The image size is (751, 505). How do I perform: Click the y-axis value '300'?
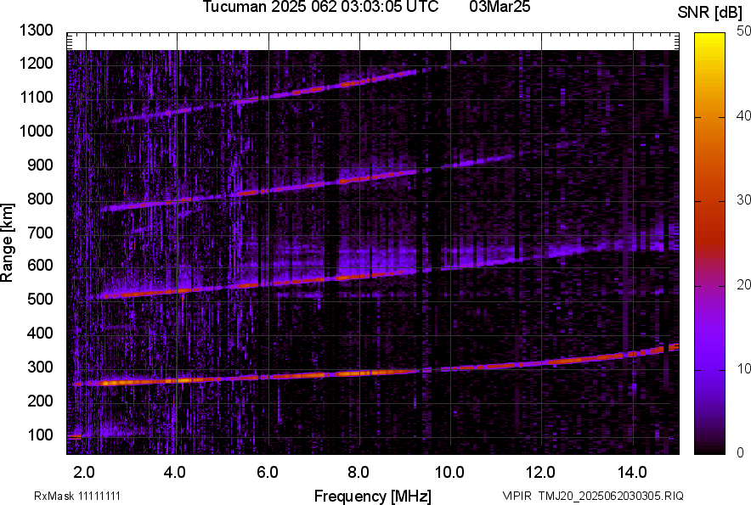click(40, 367)
